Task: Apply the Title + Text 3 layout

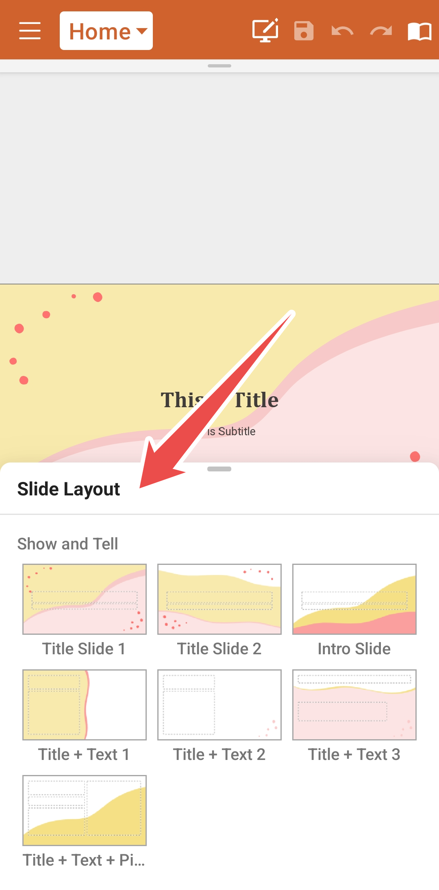Action: coord(354,705)
